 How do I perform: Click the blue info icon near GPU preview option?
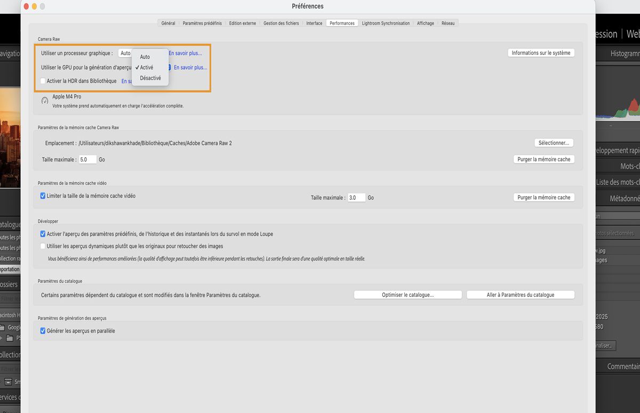(170, 68)
